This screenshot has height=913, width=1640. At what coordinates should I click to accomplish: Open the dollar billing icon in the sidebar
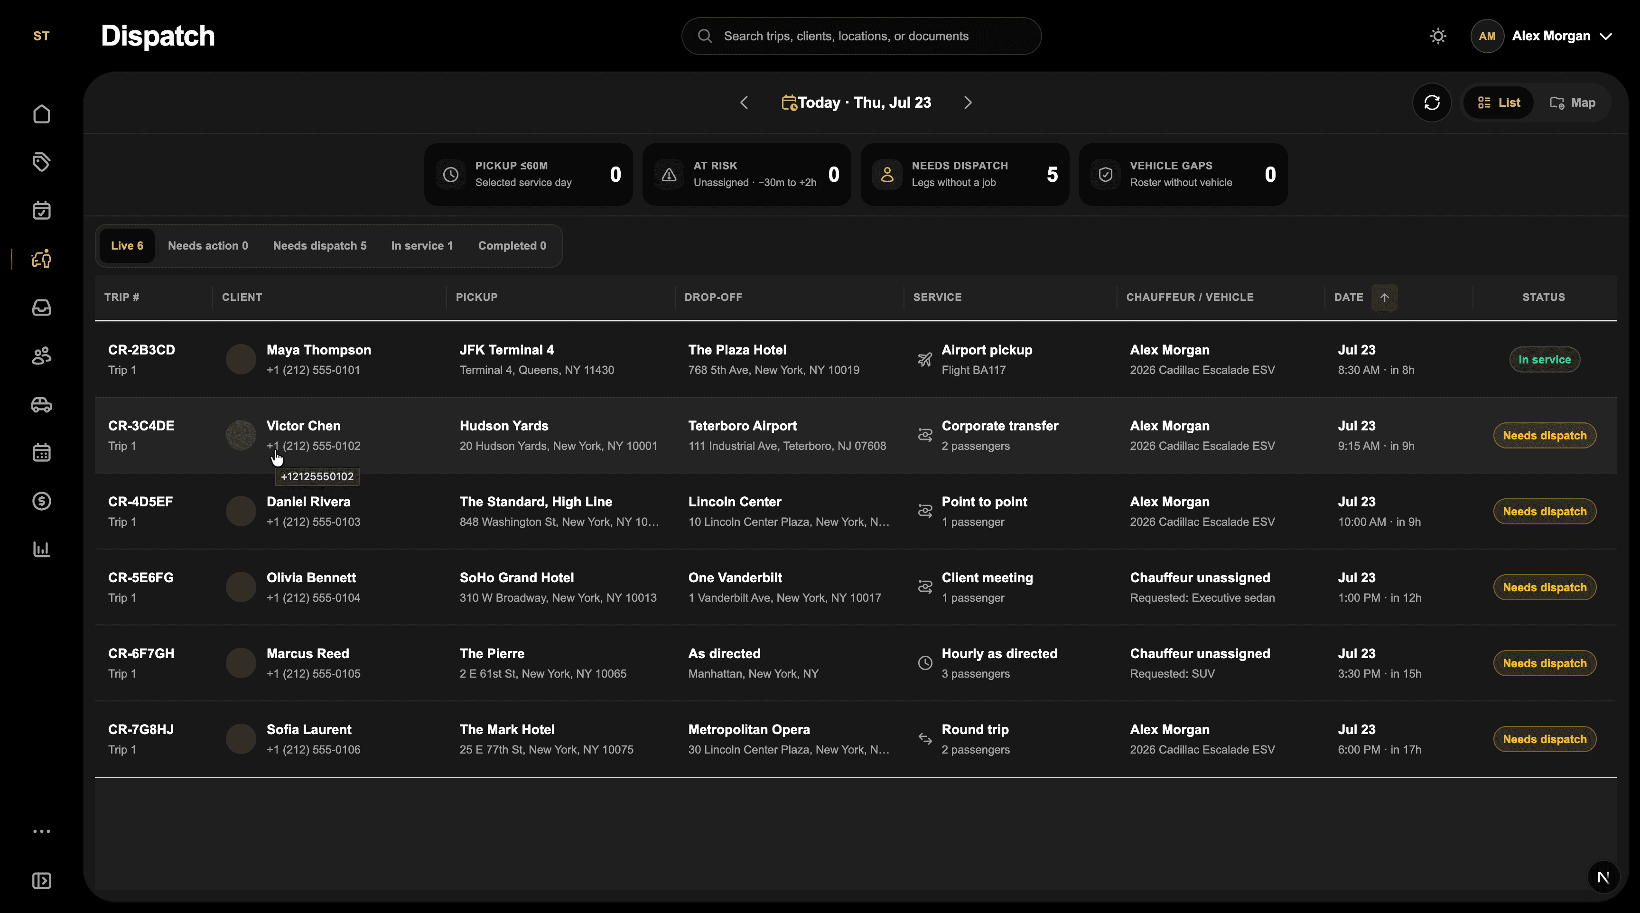pyautogui.click(x=41, y=501)
